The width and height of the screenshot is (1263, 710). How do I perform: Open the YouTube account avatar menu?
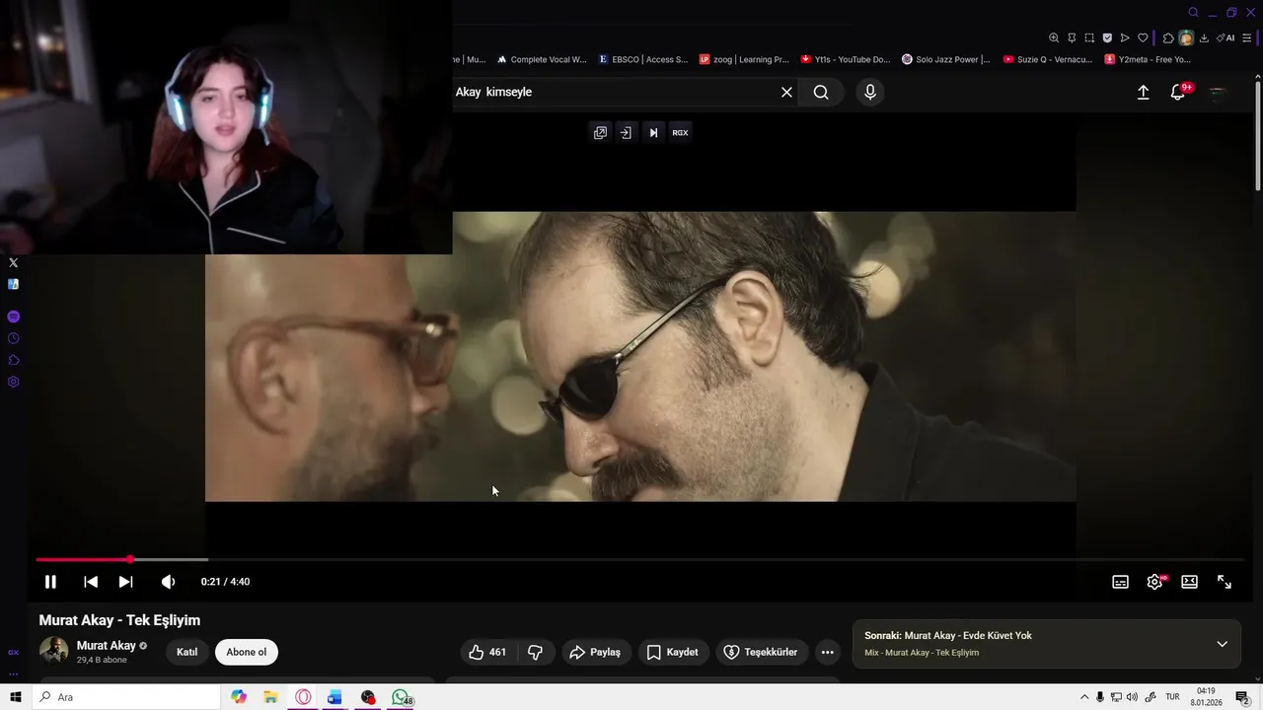(x=1218, y=92)
